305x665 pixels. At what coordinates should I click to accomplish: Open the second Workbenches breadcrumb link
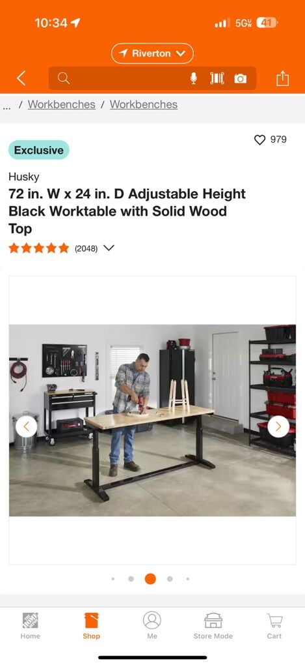click(144, 104)
